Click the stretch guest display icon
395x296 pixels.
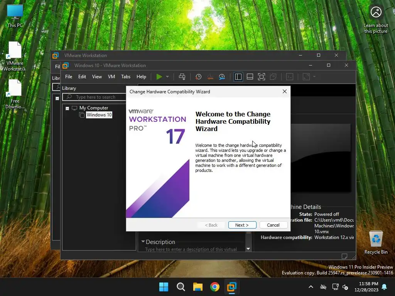pyautogui.click(x=306, y=77)
